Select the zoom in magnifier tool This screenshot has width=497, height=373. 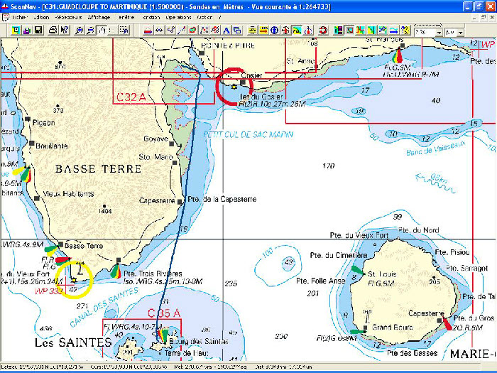[x=79, y=31]
